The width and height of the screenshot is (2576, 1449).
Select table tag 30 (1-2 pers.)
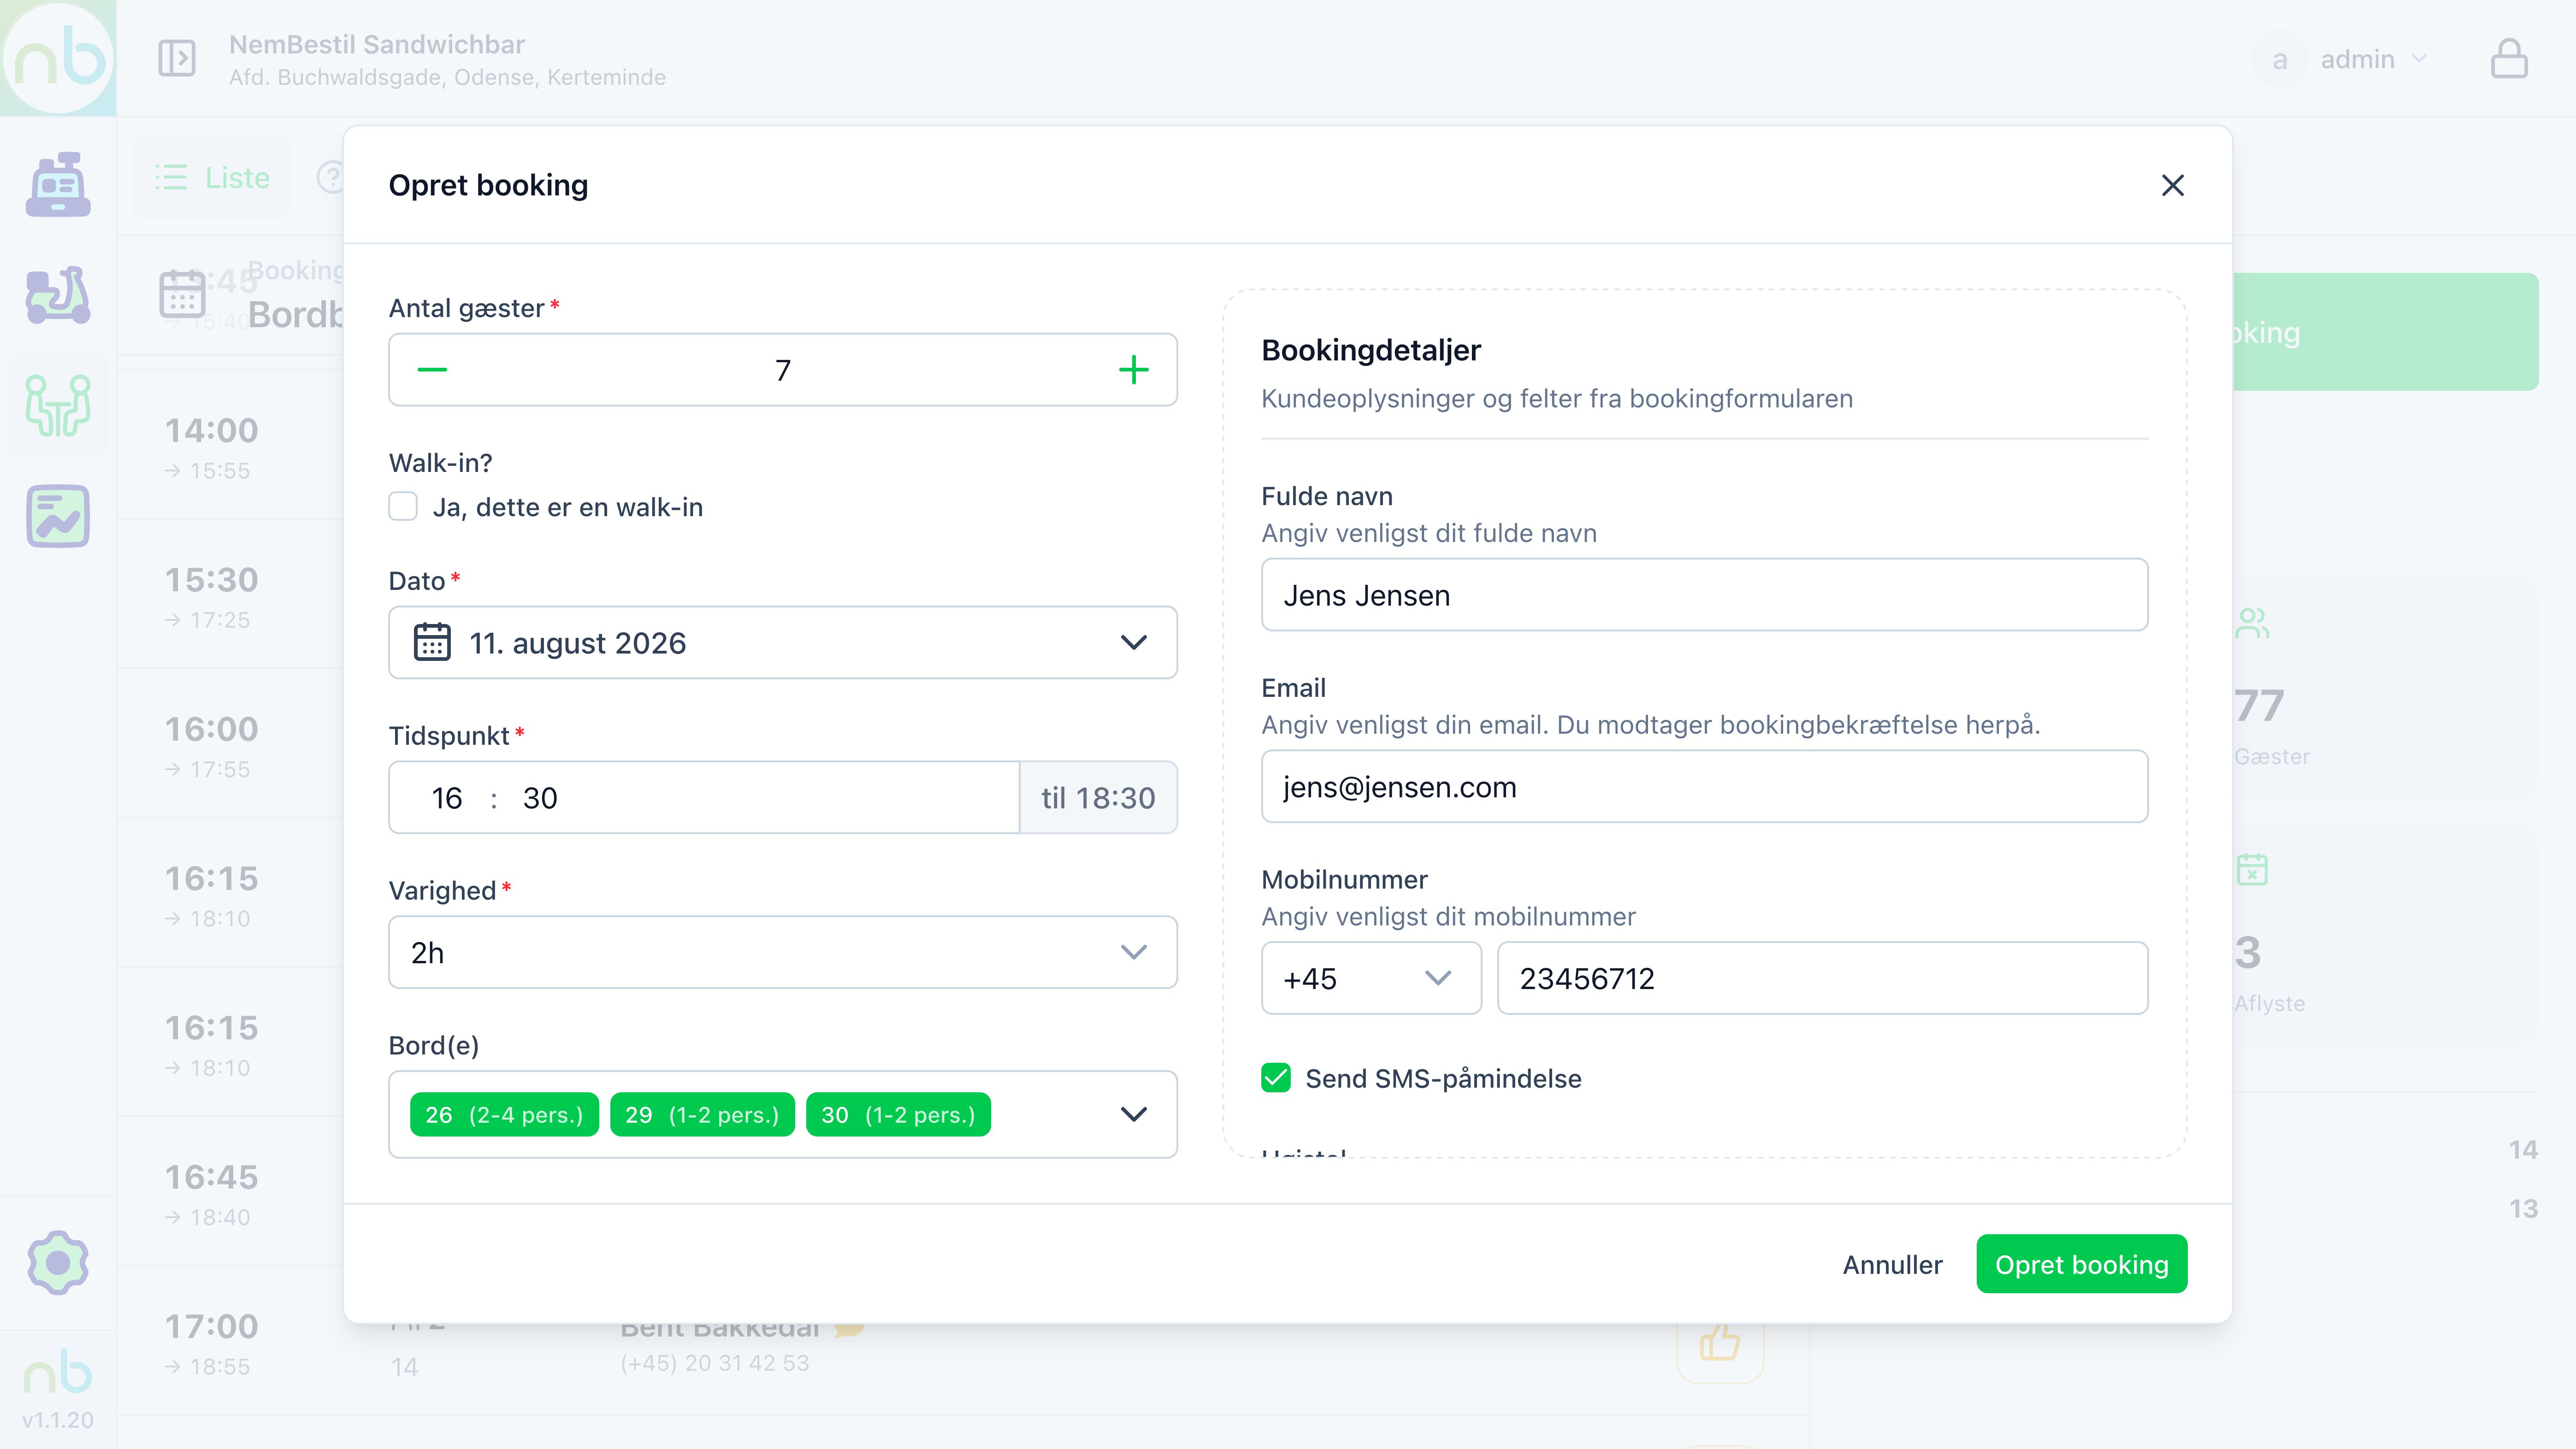[898, 1115]
